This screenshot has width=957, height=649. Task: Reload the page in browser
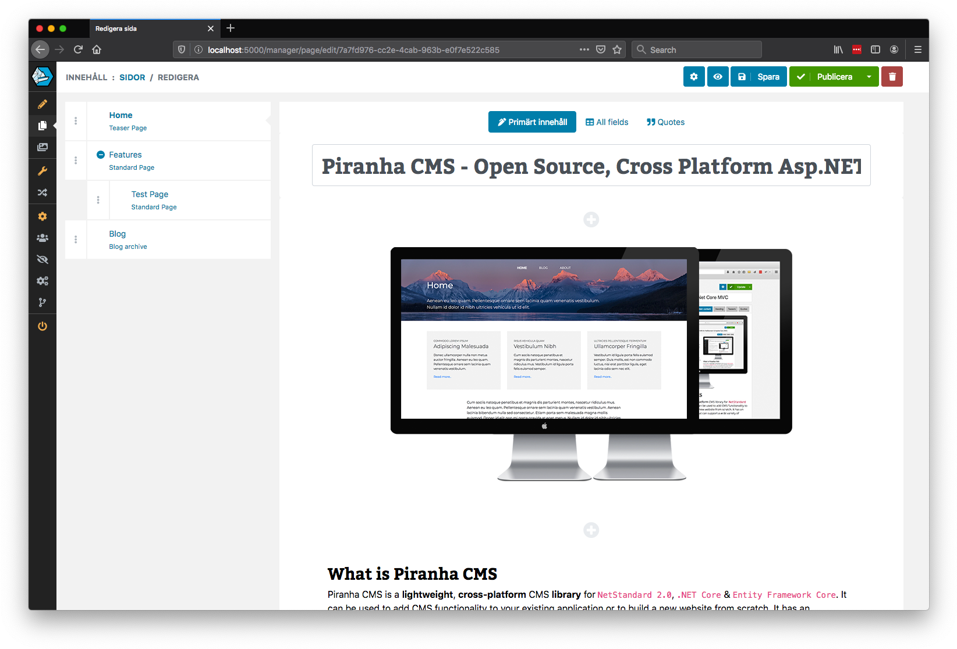[x=78, y=49]
